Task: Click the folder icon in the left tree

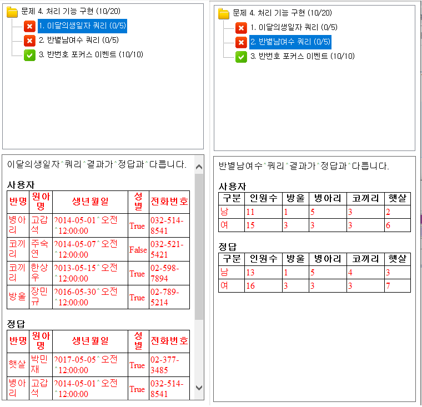Action: pos(12,12)
